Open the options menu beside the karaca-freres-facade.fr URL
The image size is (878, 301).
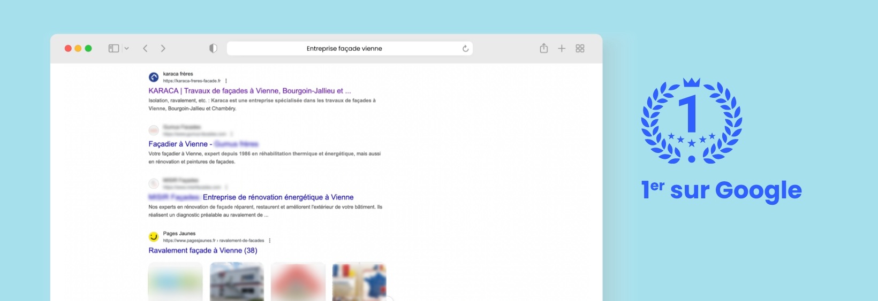point(226,81)
